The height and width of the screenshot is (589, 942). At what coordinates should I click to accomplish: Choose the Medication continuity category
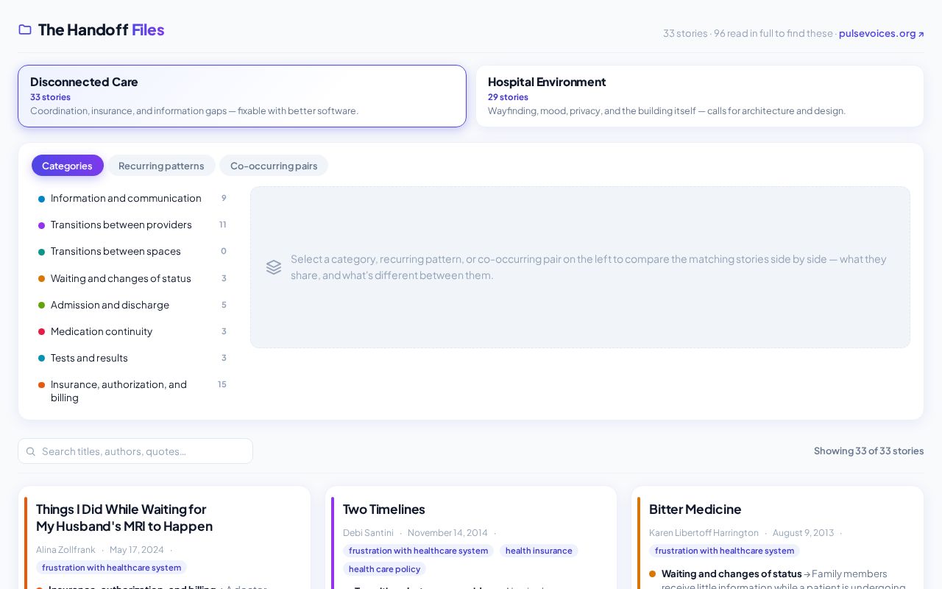(132, 331)
